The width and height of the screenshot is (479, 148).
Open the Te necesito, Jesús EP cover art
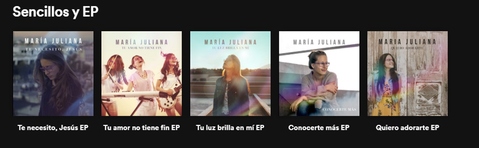(x=53, y=73)
